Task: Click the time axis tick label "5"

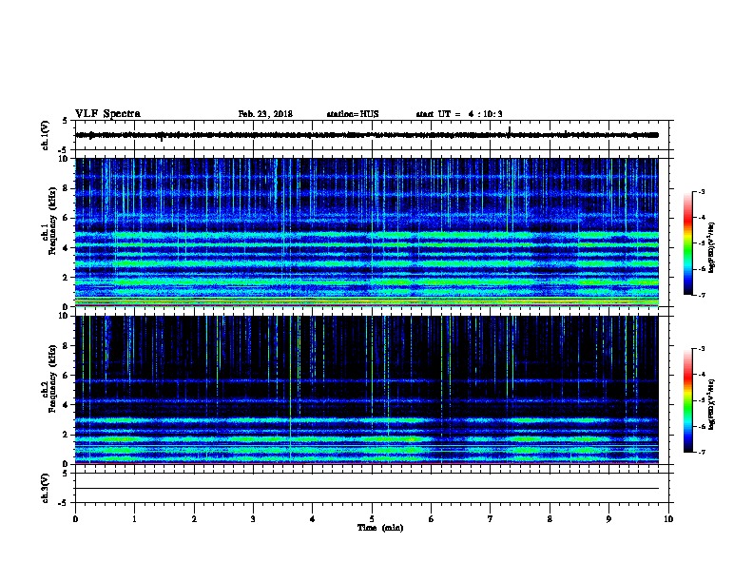Action: click(x=372, y=519)
